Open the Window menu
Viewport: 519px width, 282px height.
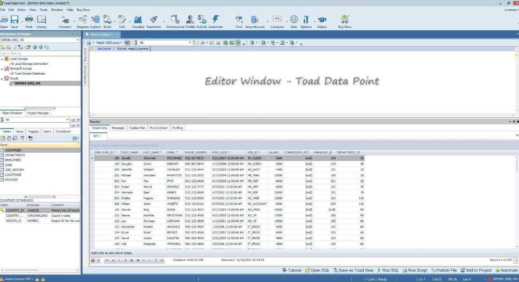click(x=57, y=10)
